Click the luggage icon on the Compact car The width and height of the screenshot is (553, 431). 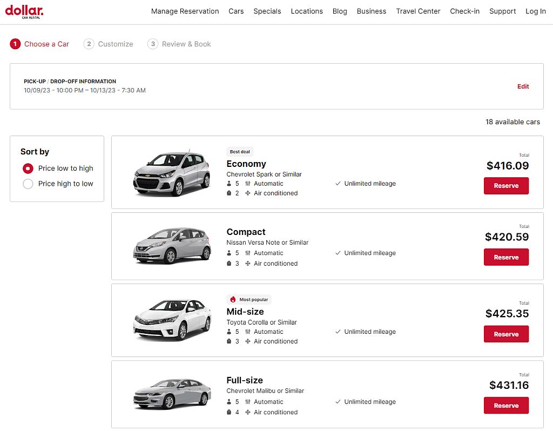click(x=228, y=263)
